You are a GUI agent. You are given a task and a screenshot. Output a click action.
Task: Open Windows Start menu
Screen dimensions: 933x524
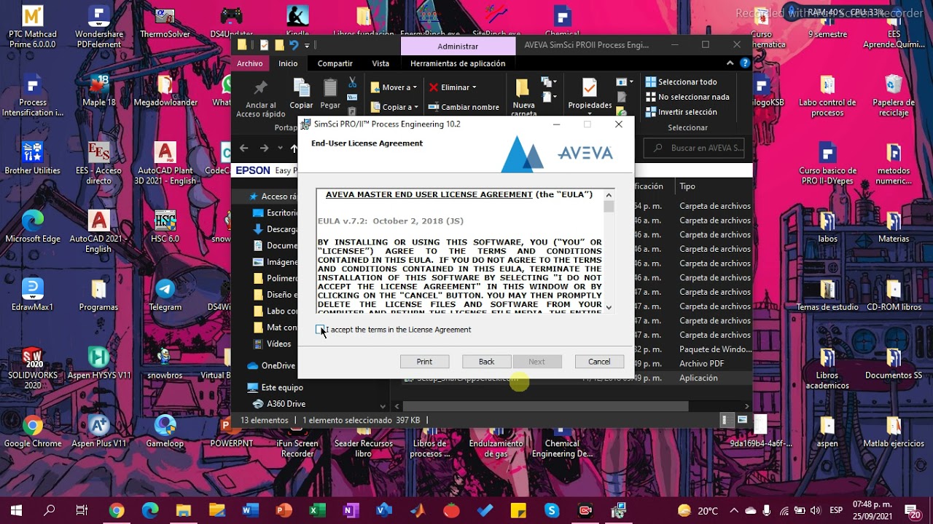(x=16, y=510)
